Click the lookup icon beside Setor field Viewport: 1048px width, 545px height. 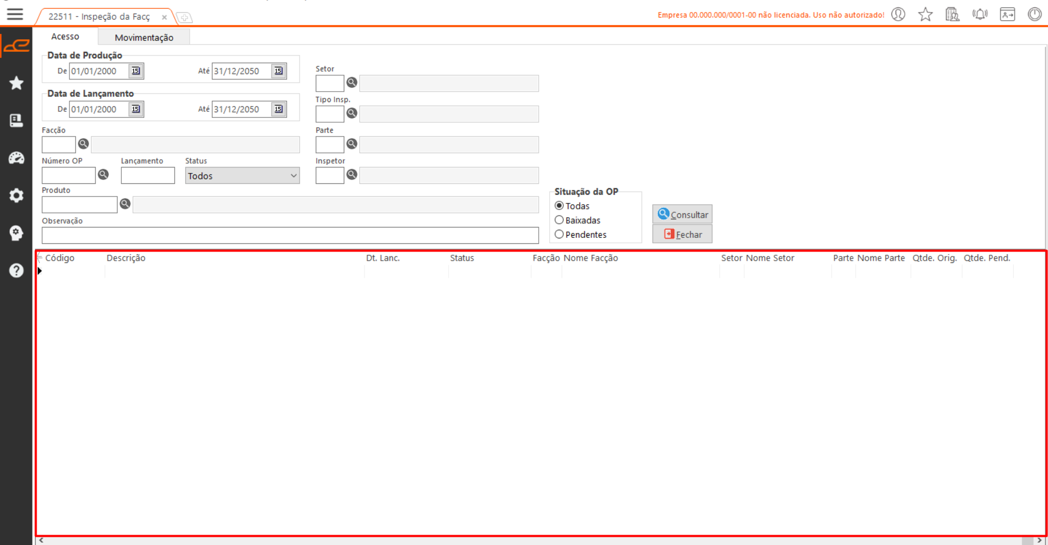pos(352,82)
